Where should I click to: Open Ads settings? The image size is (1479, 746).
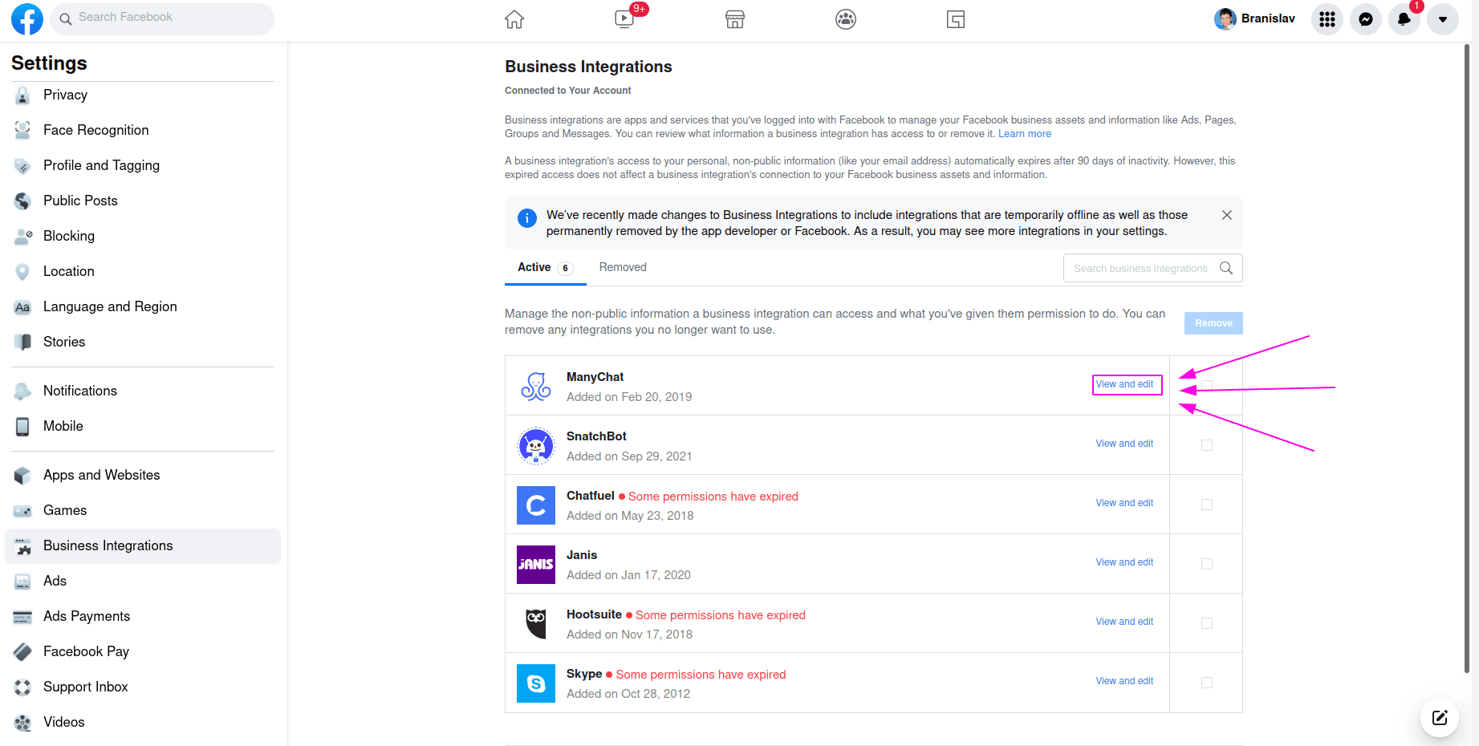(143, 581)
